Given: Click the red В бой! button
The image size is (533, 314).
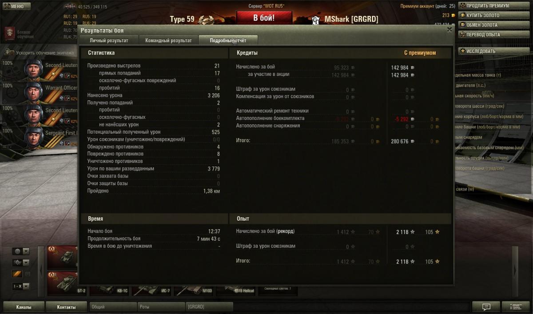Looking at the screenshot, I should (x=264, y=18).
